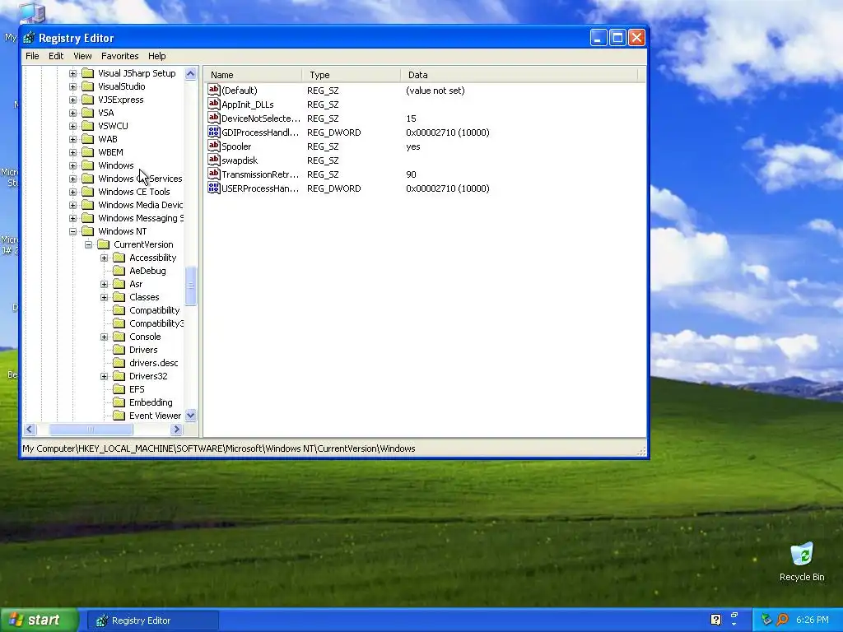Click the EFS folder icon
Screen dimensions: 843x632
tap(119, 389)
